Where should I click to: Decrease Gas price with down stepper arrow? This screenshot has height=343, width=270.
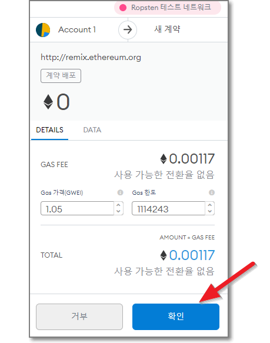[x=118, y=211]
